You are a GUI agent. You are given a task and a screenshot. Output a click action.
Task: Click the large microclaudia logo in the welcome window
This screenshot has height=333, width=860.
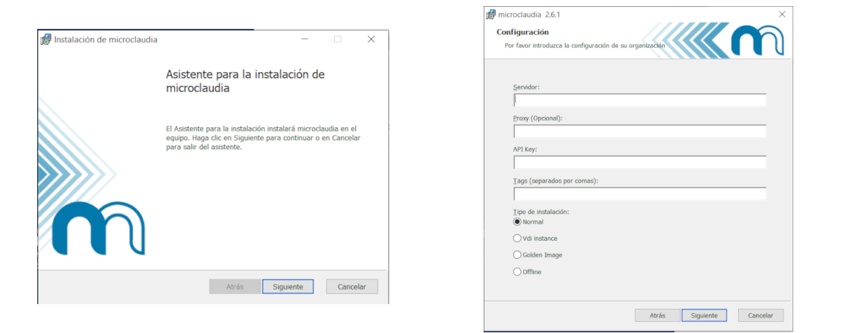[x=98, y=228]
